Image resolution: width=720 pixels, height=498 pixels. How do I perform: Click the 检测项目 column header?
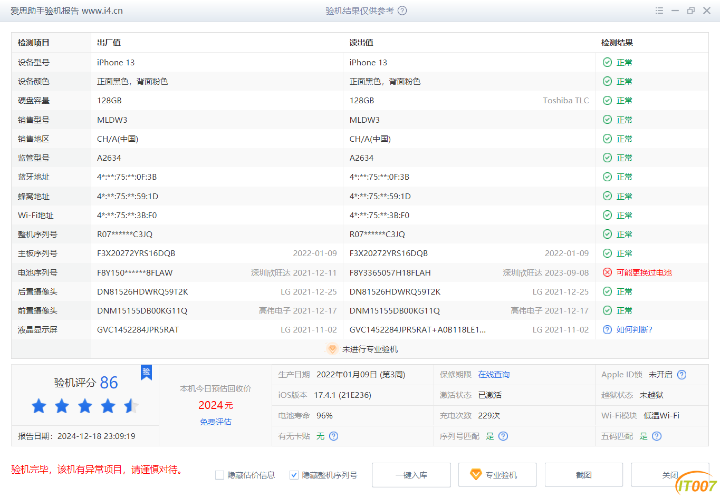click(34, 43)
